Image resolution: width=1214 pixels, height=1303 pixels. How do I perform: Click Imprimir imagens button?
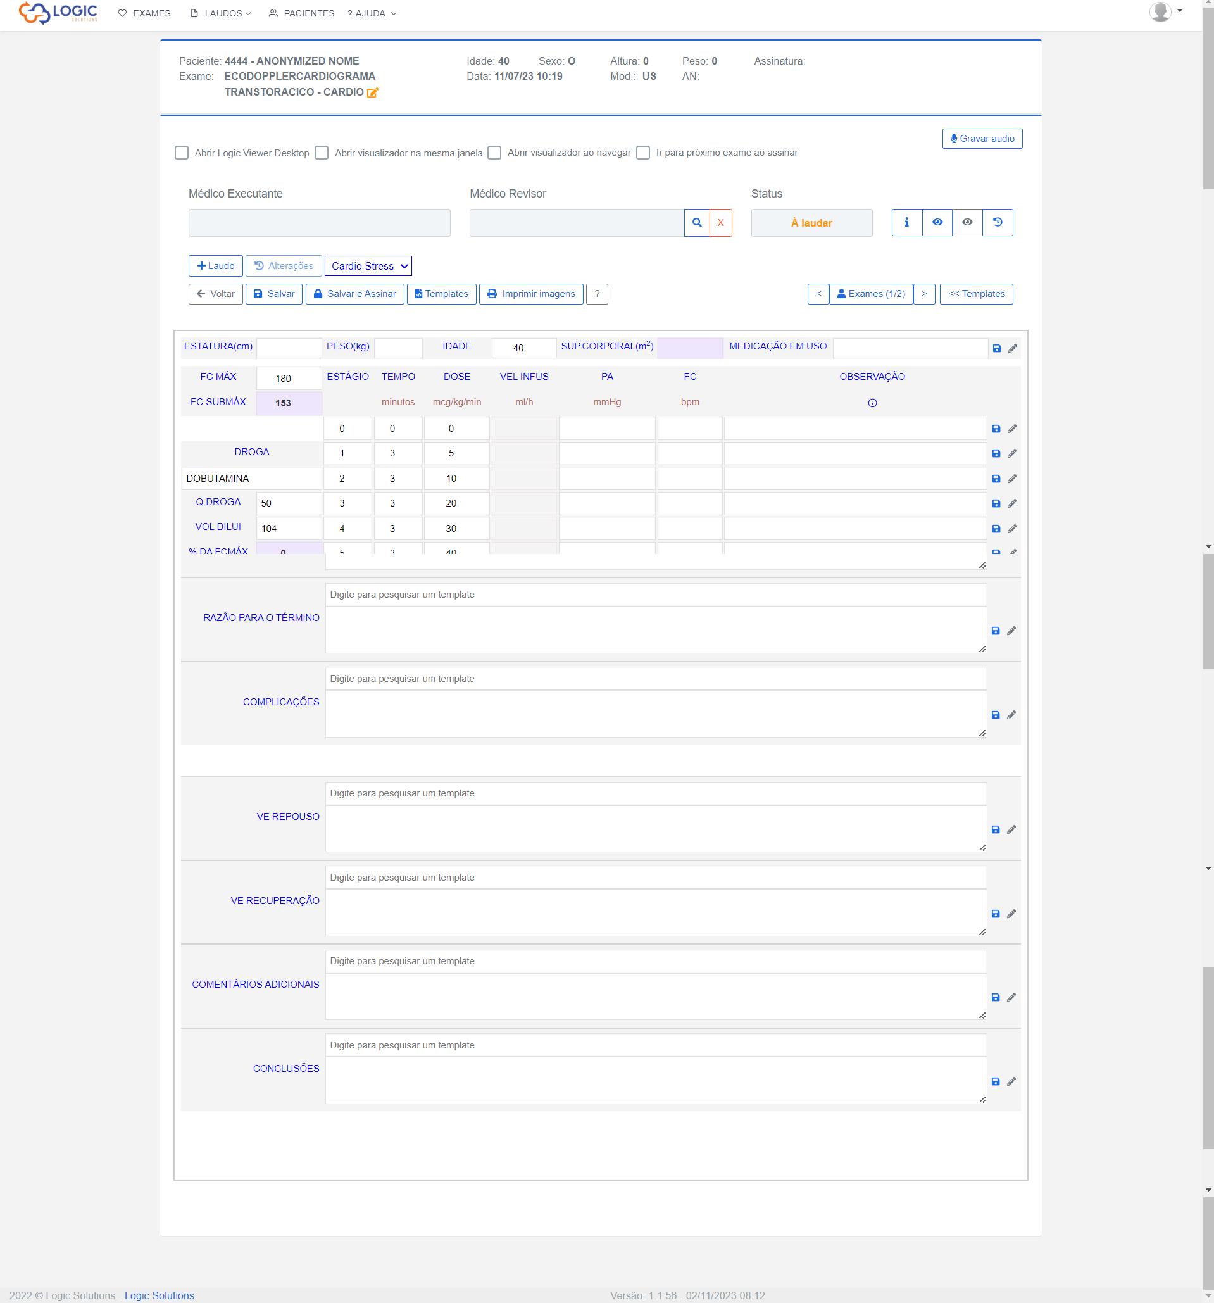click(x=530, y=294)
